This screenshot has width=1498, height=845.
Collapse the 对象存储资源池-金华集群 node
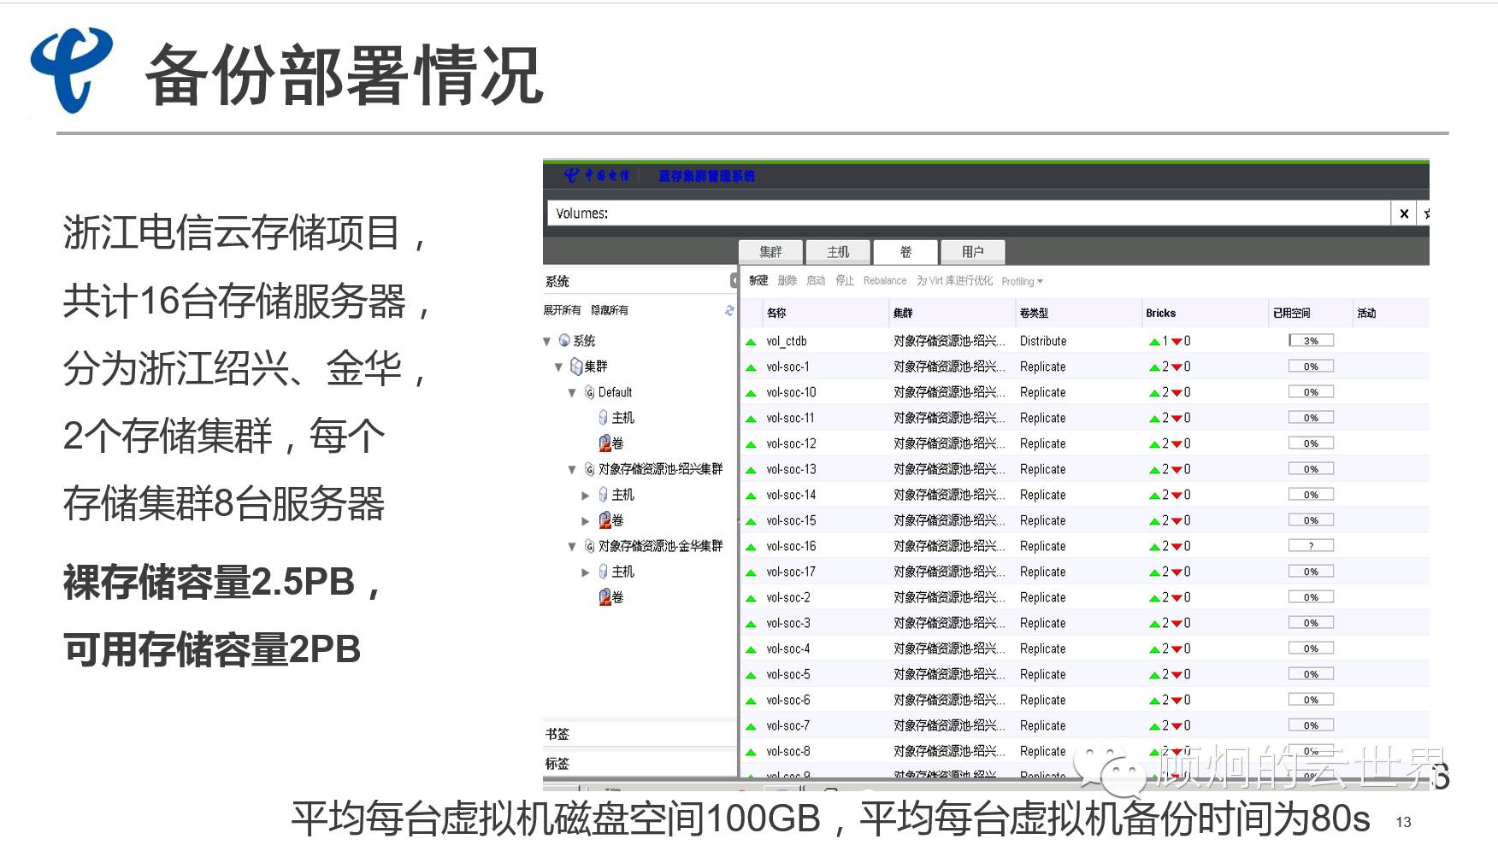[572, 546]
